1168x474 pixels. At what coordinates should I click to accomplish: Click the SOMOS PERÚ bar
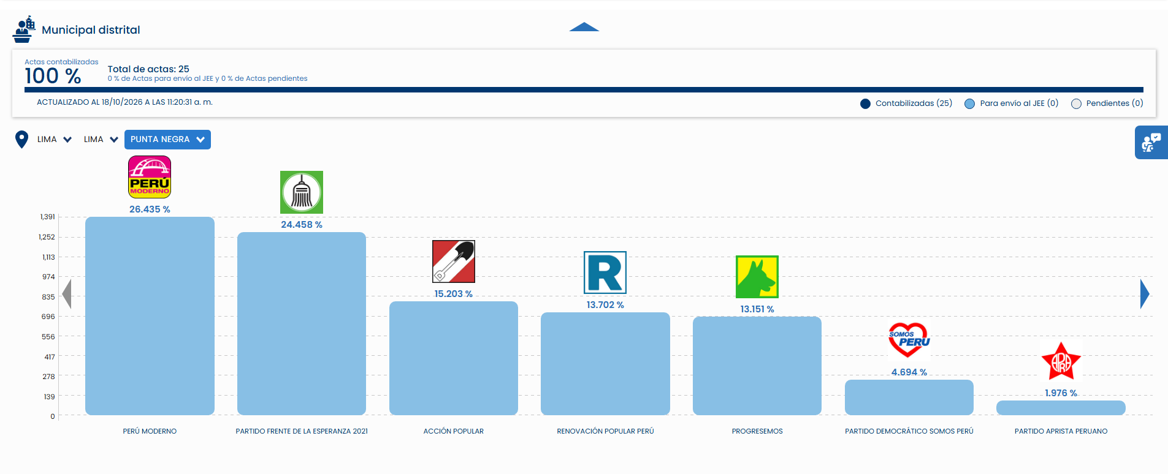point(909,397)
